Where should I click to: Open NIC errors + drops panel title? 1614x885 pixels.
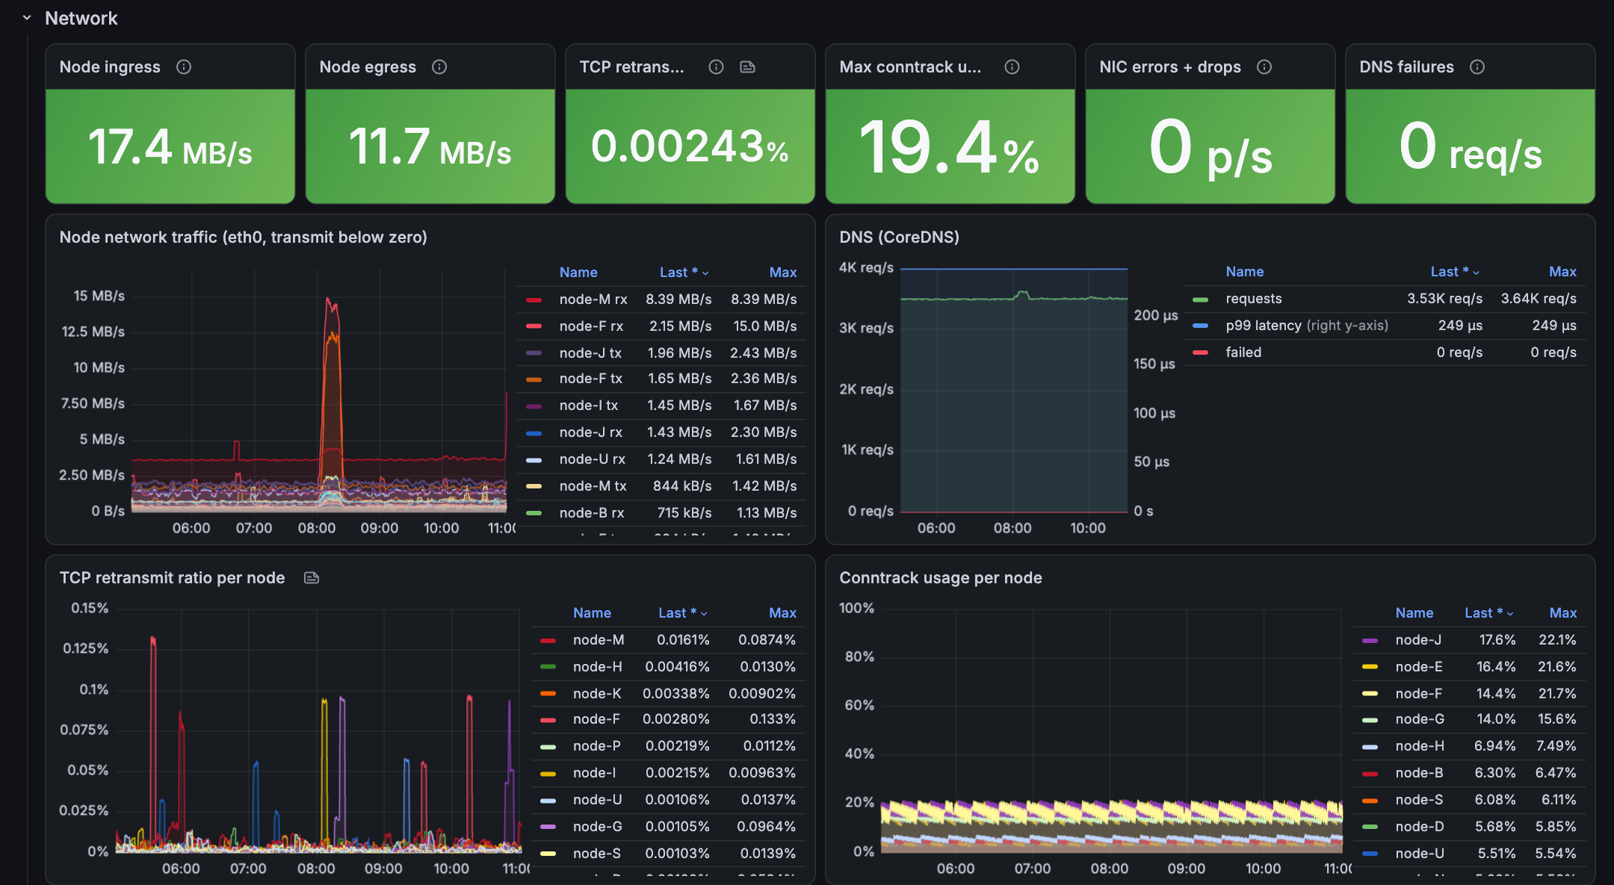pyautogui.click(x=1170, y=67)
